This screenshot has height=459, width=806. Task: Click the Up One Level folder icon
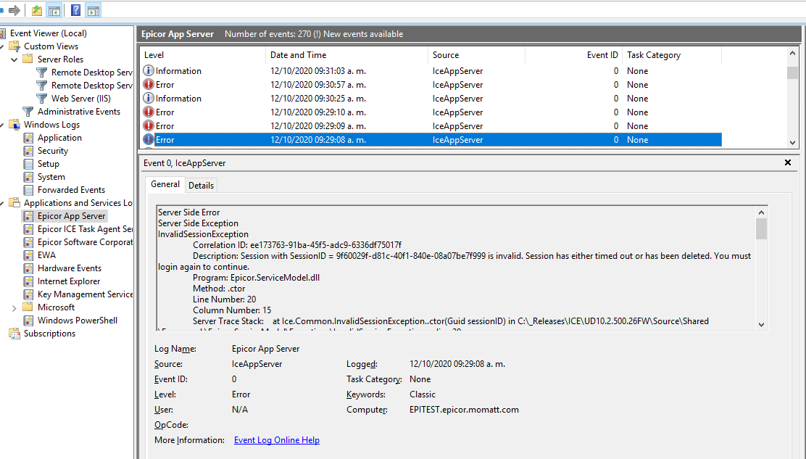(37, 10)
